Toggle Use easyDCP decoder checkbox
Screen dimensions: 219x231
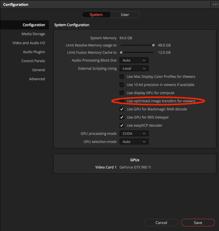[x=122, y=125]
